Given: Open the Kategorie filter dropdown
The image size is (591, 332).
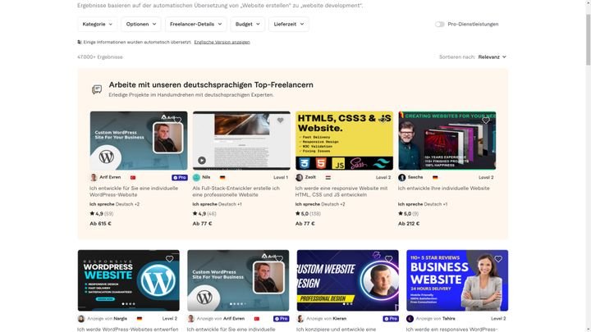Looking at the screenshot, I should tap(97, 24).
